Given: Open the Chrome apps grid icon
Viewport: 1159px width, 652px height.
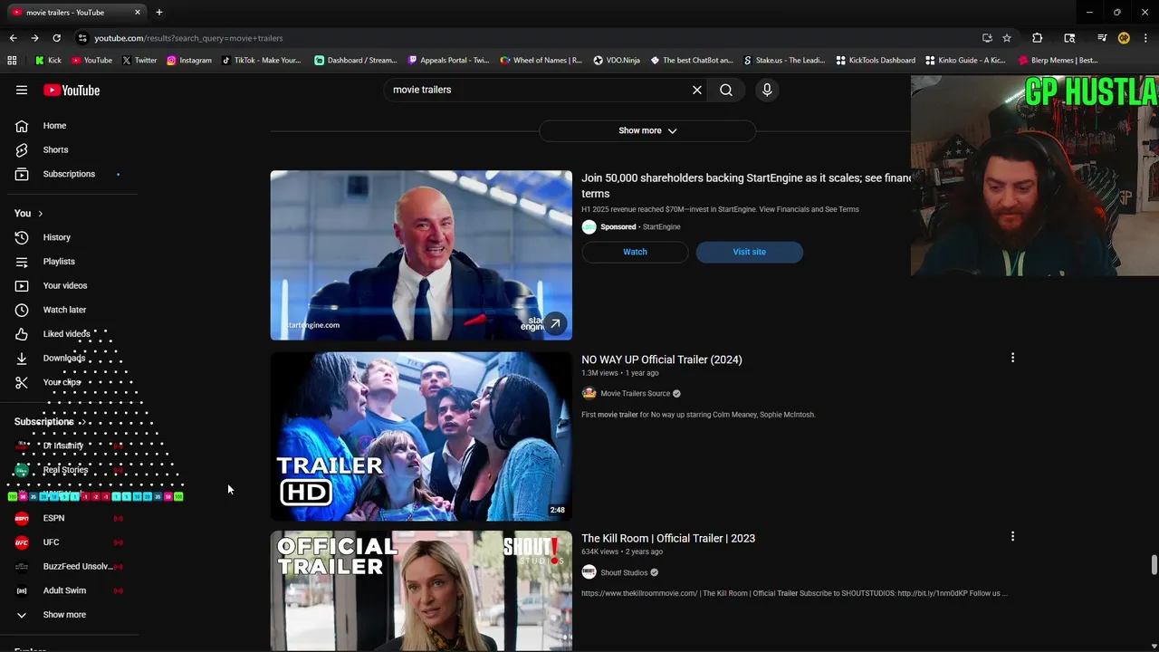Looking at the screenshot, I should (12, 61).
